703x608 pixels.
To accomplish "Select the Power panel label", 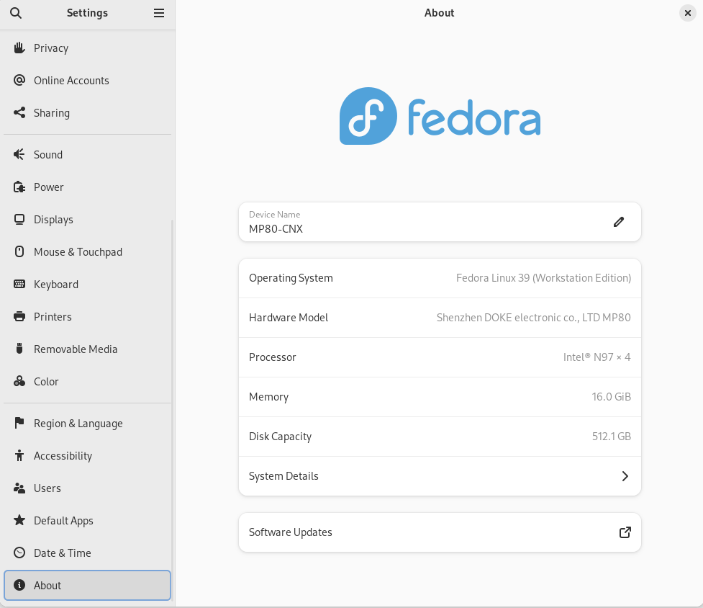I will 48,187.
